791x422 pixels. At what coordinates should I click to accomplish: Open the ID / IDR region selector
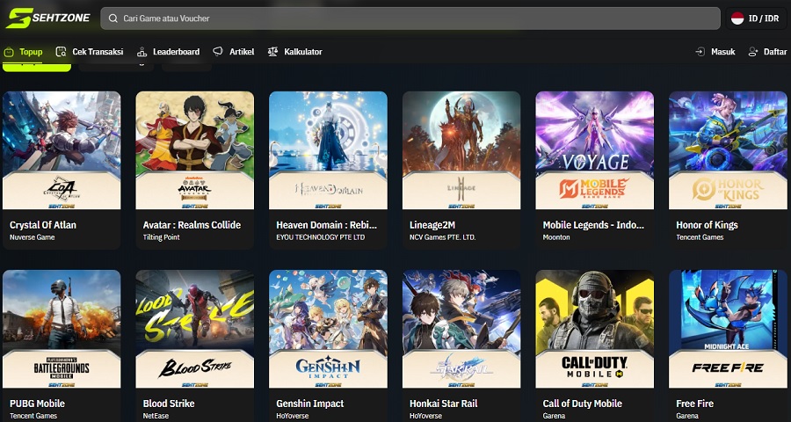[x=756, y=18]
